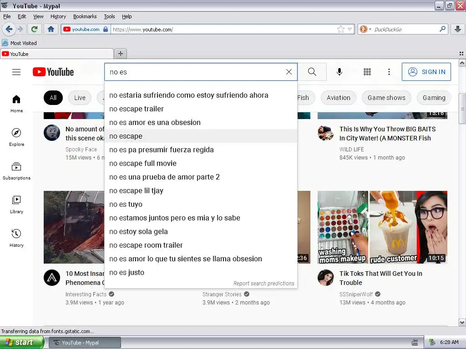
Task: Click the browser URL address field
Action: pyautogui.click(x=223, y=30)
